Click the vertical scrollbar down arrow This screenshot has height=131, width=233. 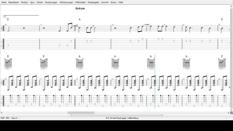click(232, 110)
